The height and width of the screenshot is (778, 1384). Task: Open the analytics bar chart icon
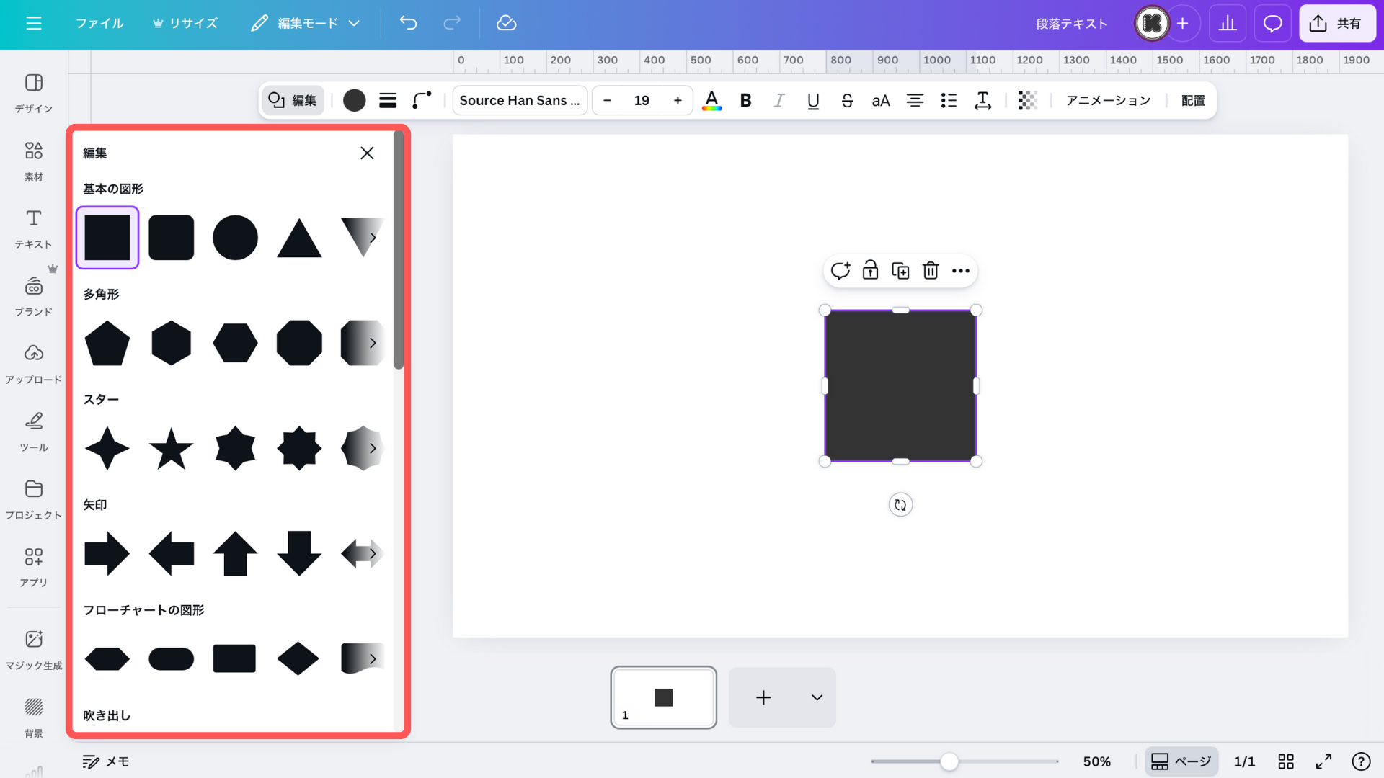[x=1228, y=24]
